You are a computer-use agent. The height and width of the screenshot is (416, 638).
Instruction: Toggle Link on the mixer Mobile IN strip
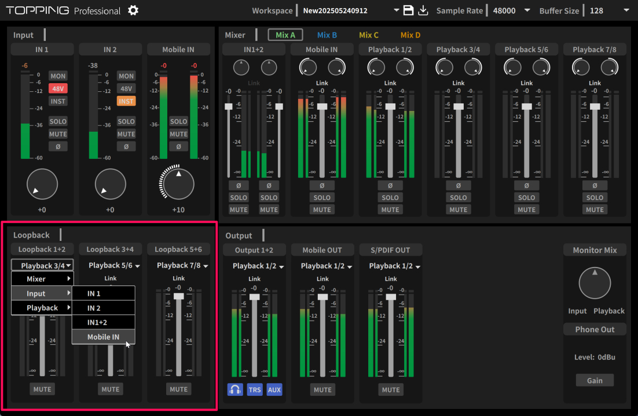tap(322, 83)
